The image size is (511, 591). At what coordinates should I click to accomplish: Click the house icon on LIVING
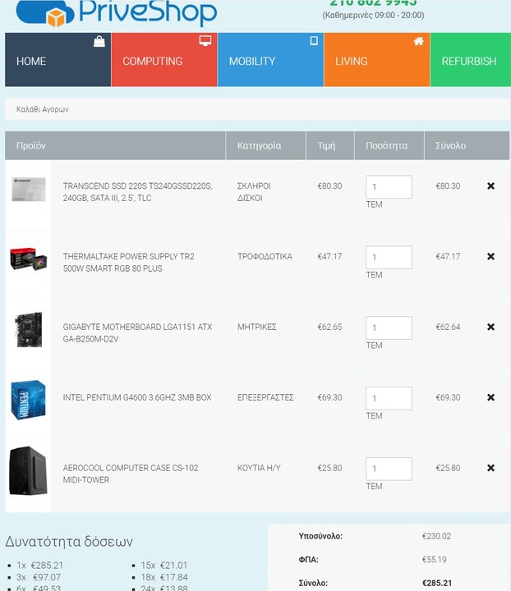click(x=419, y=41)
